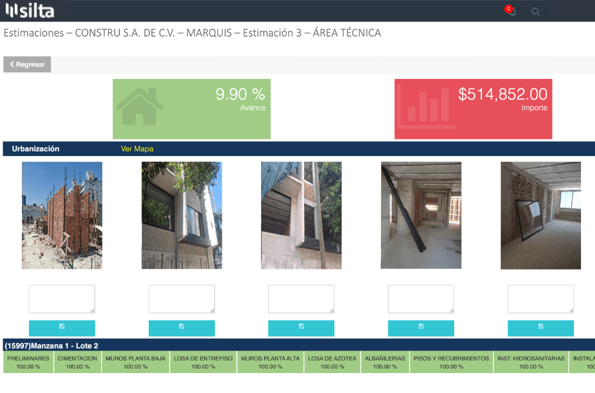Save the comment for leaning frame photo

(x=541, y=328)
